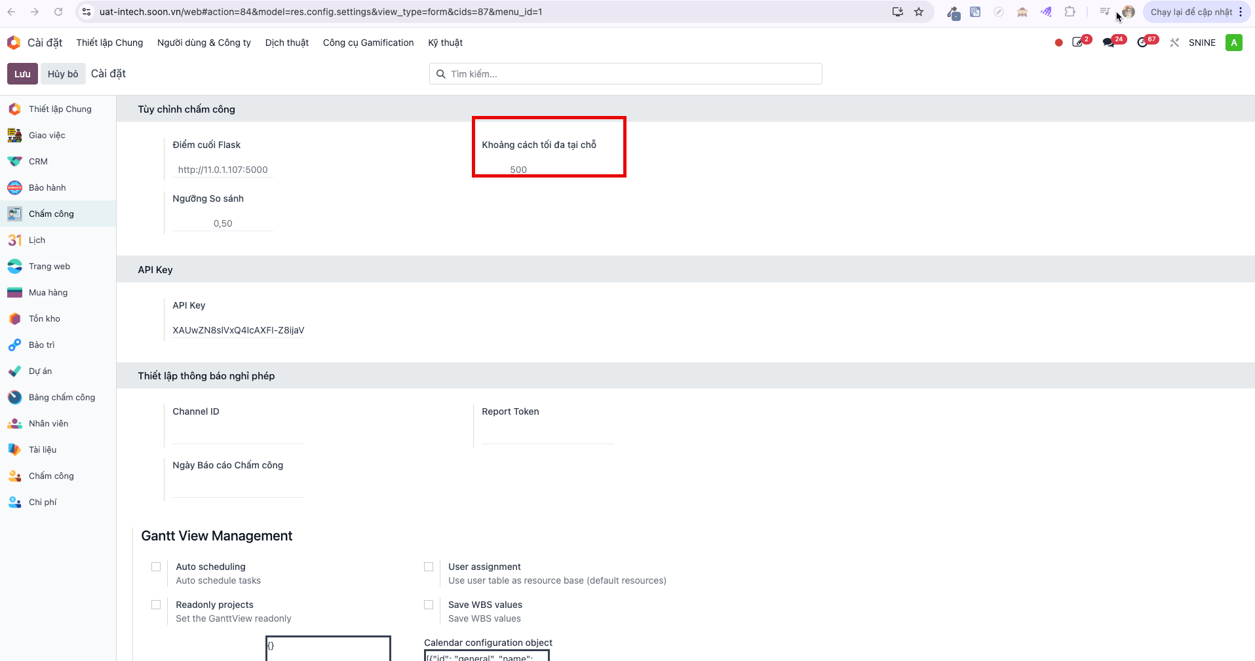Click the API Key value field
This screenshot has width=1255, height=661.
239,330
